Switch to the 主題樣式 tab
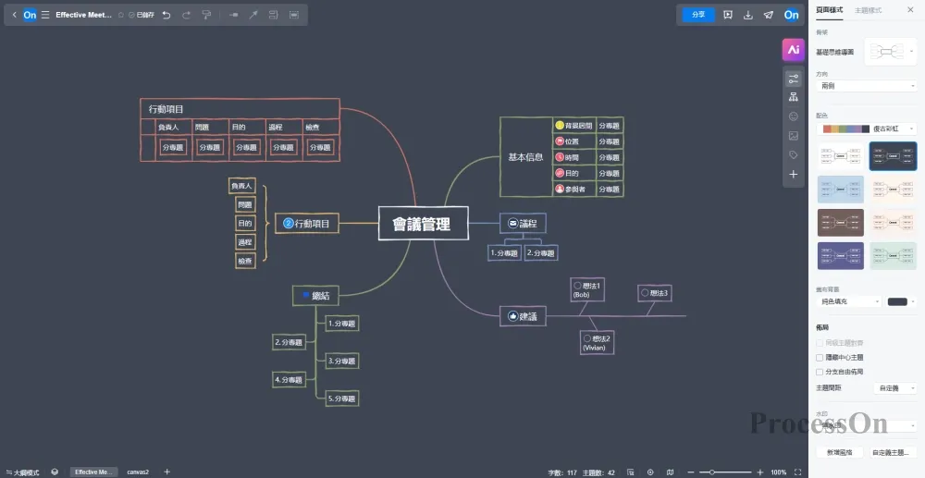925x478 pixels. pyautogui.click(x=869, y=9)
